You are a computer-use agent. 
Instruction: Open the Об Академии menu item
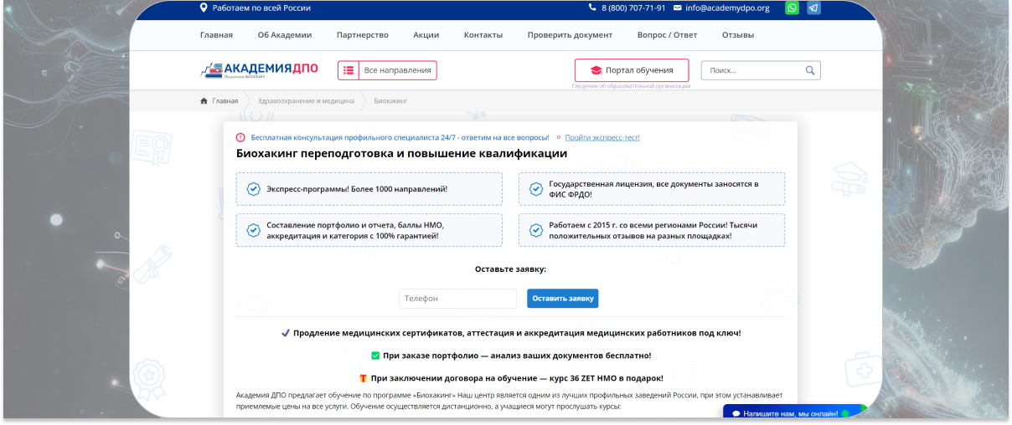[x=285, y=35]
